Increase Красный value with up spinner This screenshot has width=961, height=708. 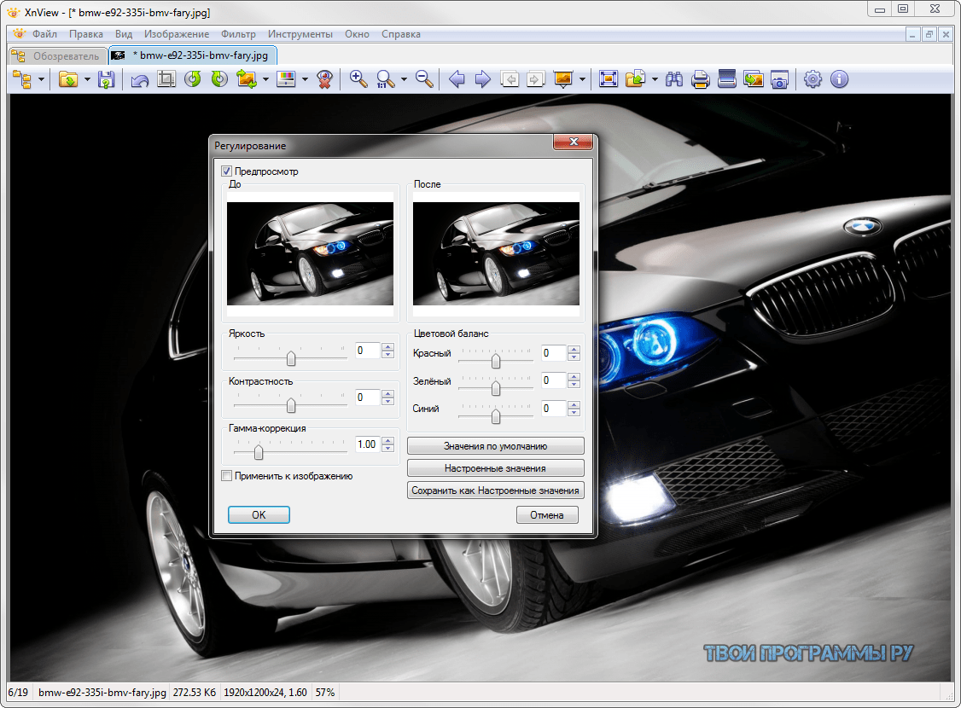click(x=574, y=350)
